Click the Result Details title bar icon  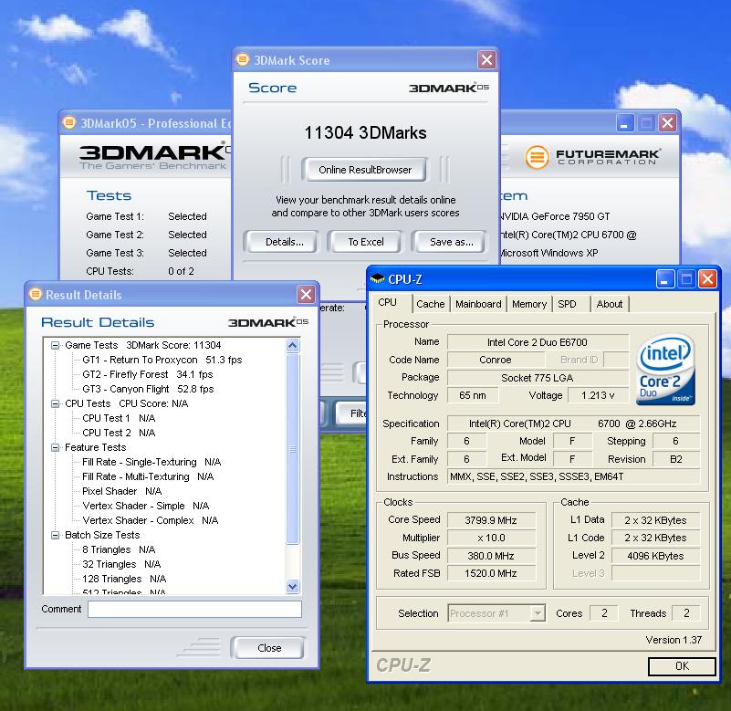(35, 294)
